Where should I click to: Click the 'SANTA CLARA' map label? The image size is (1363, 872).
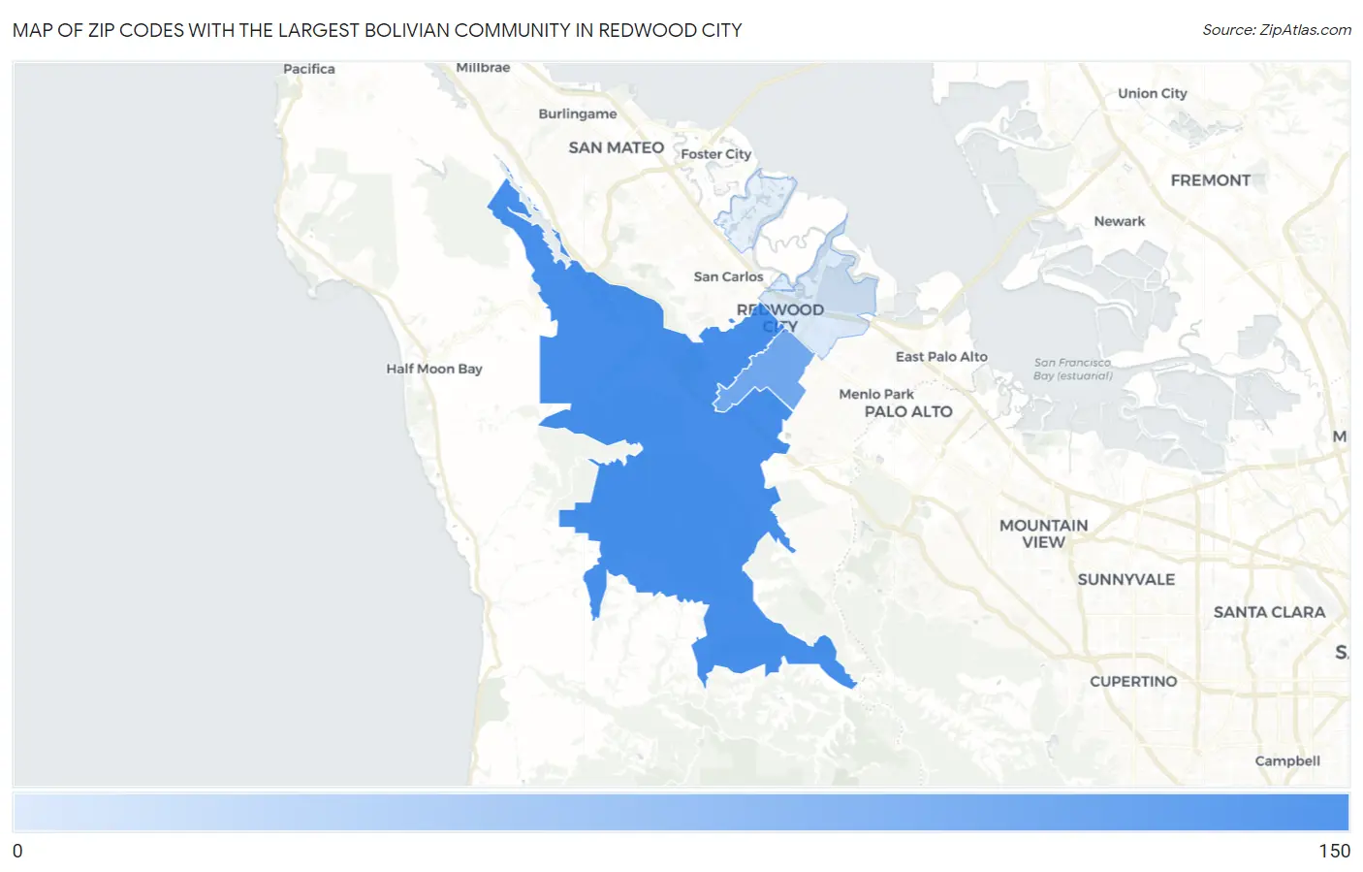(1269, 612)
